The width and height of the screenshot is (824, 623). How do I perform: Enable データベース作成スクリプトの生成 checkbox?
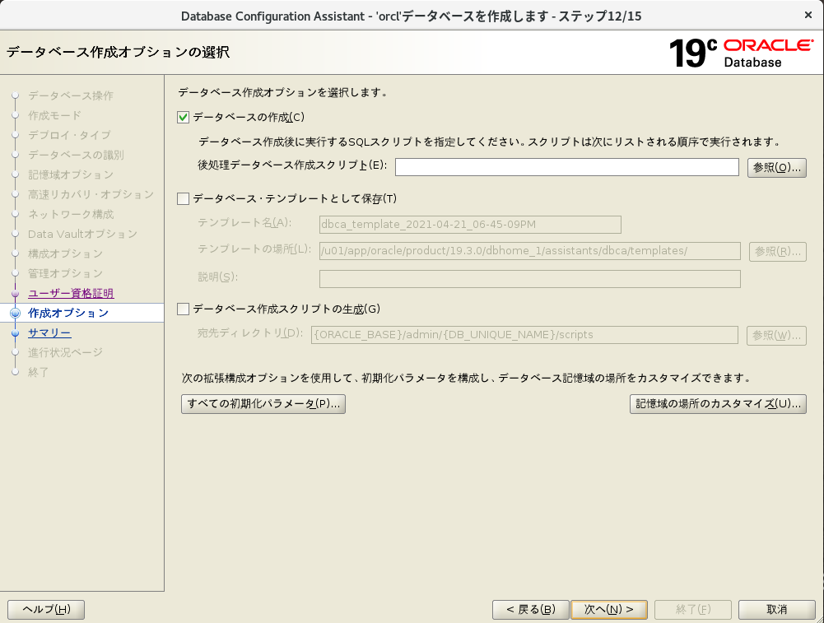click(184, 309)
